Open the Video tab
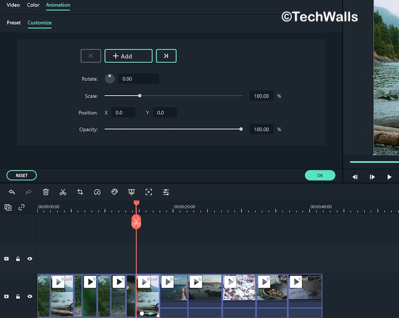Image resolution: width=399 pixels, height=318 pixels. (13, 5)
